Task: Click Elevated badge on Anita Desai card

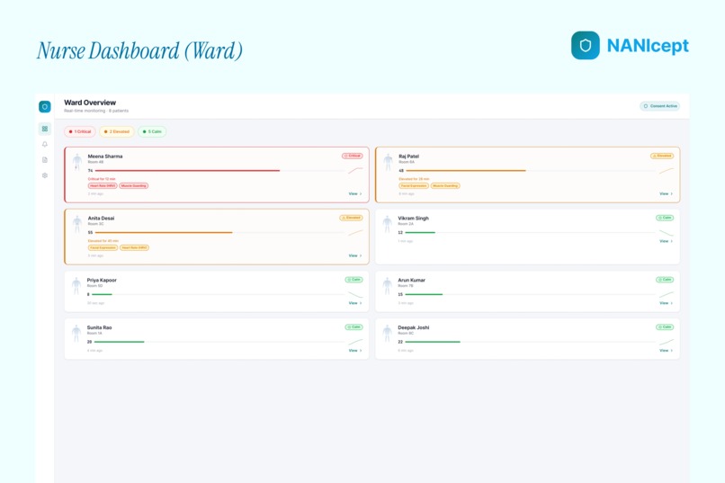Action: pos(352,218)
